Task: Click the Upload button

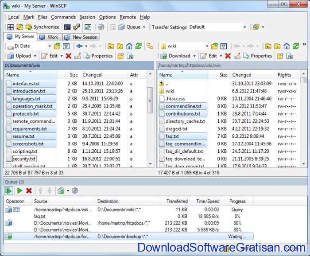Action: (19, 56)
